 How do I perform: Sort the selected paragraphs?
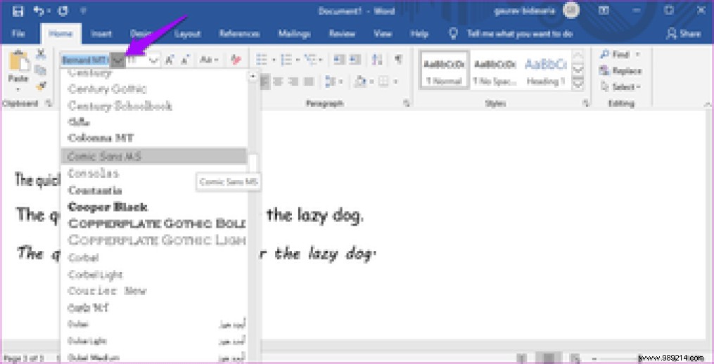pyautogui.click(x=377, y=60)
